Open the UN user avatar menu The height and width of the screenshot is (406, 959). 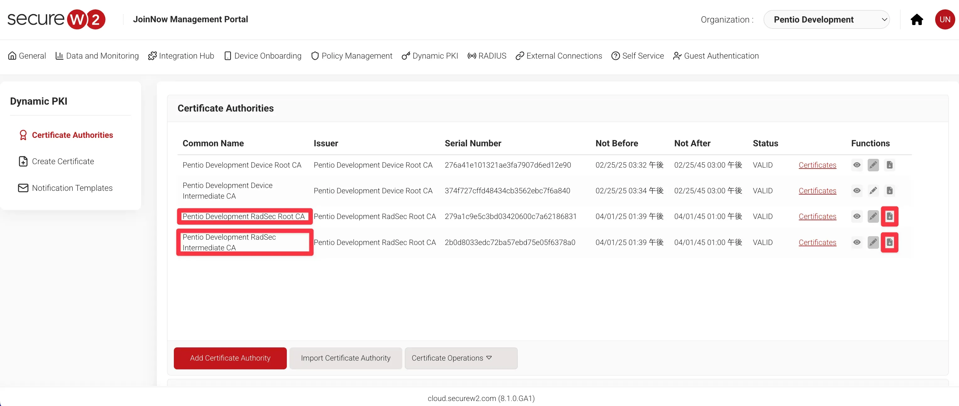[x=945, y=19]
